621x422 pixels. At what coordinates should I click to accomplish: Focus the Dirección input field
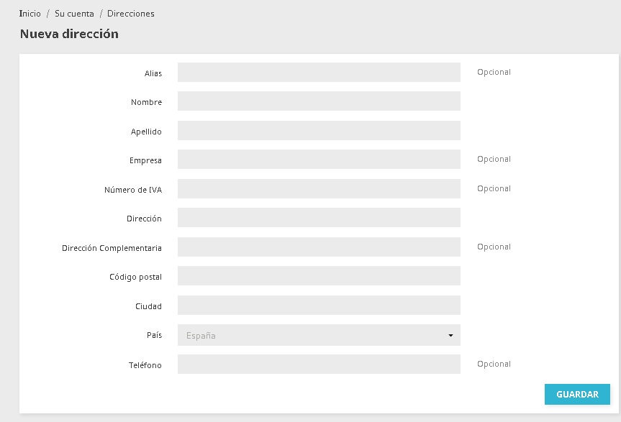pos(319,218)
